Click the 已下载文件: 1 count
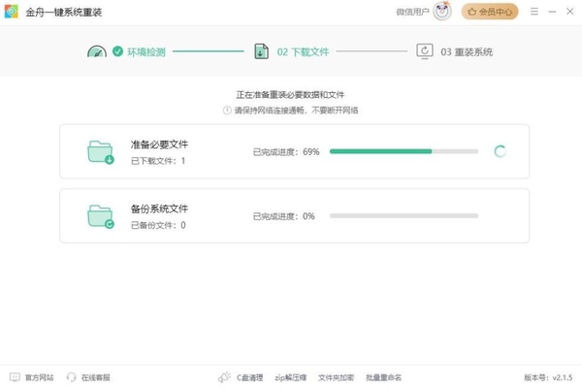This screenshot has height=388, width=582. [158, 161]
